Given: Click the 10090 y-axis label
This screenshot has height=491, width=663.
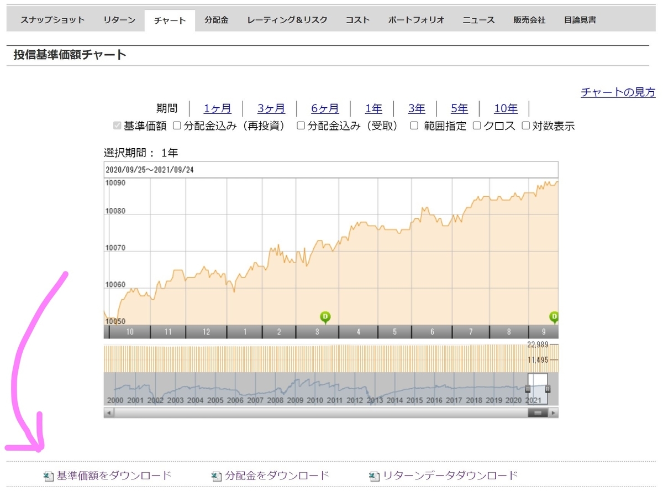Looking at the screenshot, I should click(x=115, y=183).
